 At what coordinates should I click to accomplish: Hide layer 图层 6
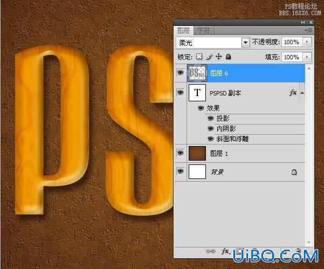pos(181,73)
